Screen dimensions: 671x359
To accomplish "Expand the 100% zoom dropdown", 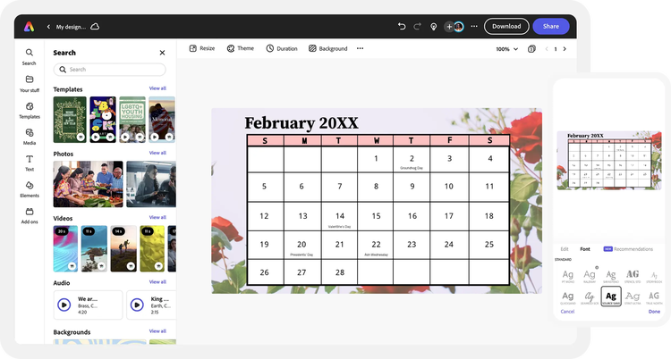I will click(506, 49).
